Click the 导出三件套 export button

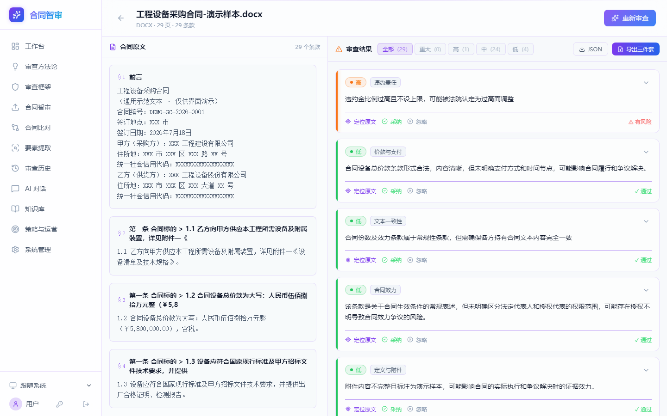(636, 49)
